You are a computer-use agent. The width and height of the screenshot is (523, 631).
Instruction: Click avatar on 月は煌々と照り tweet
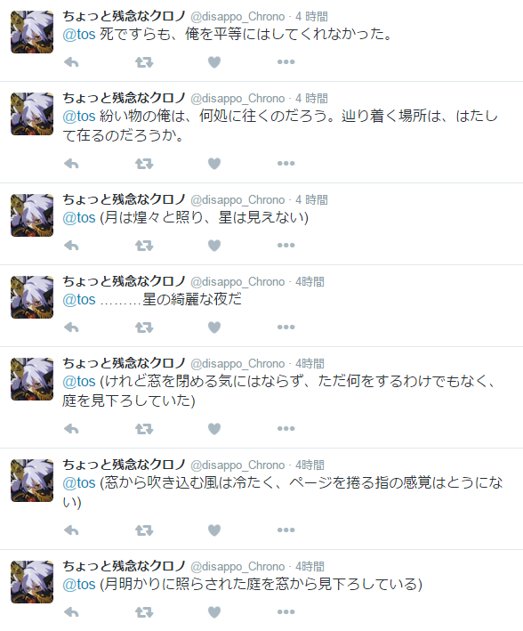[32, 215]
